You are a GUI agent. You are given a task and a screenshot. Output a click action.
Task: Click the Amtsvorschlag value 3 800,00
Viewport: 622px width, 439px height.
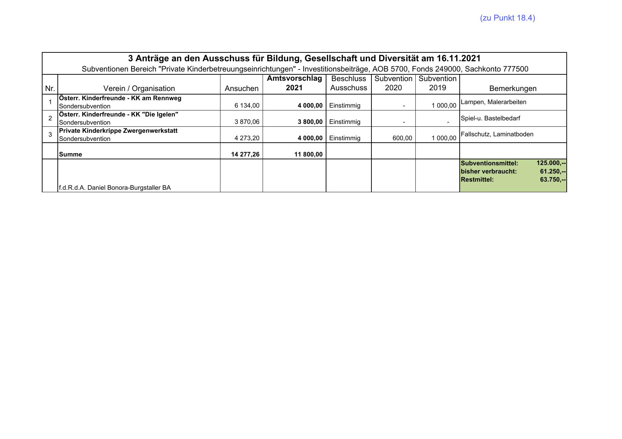pos(310,122)
